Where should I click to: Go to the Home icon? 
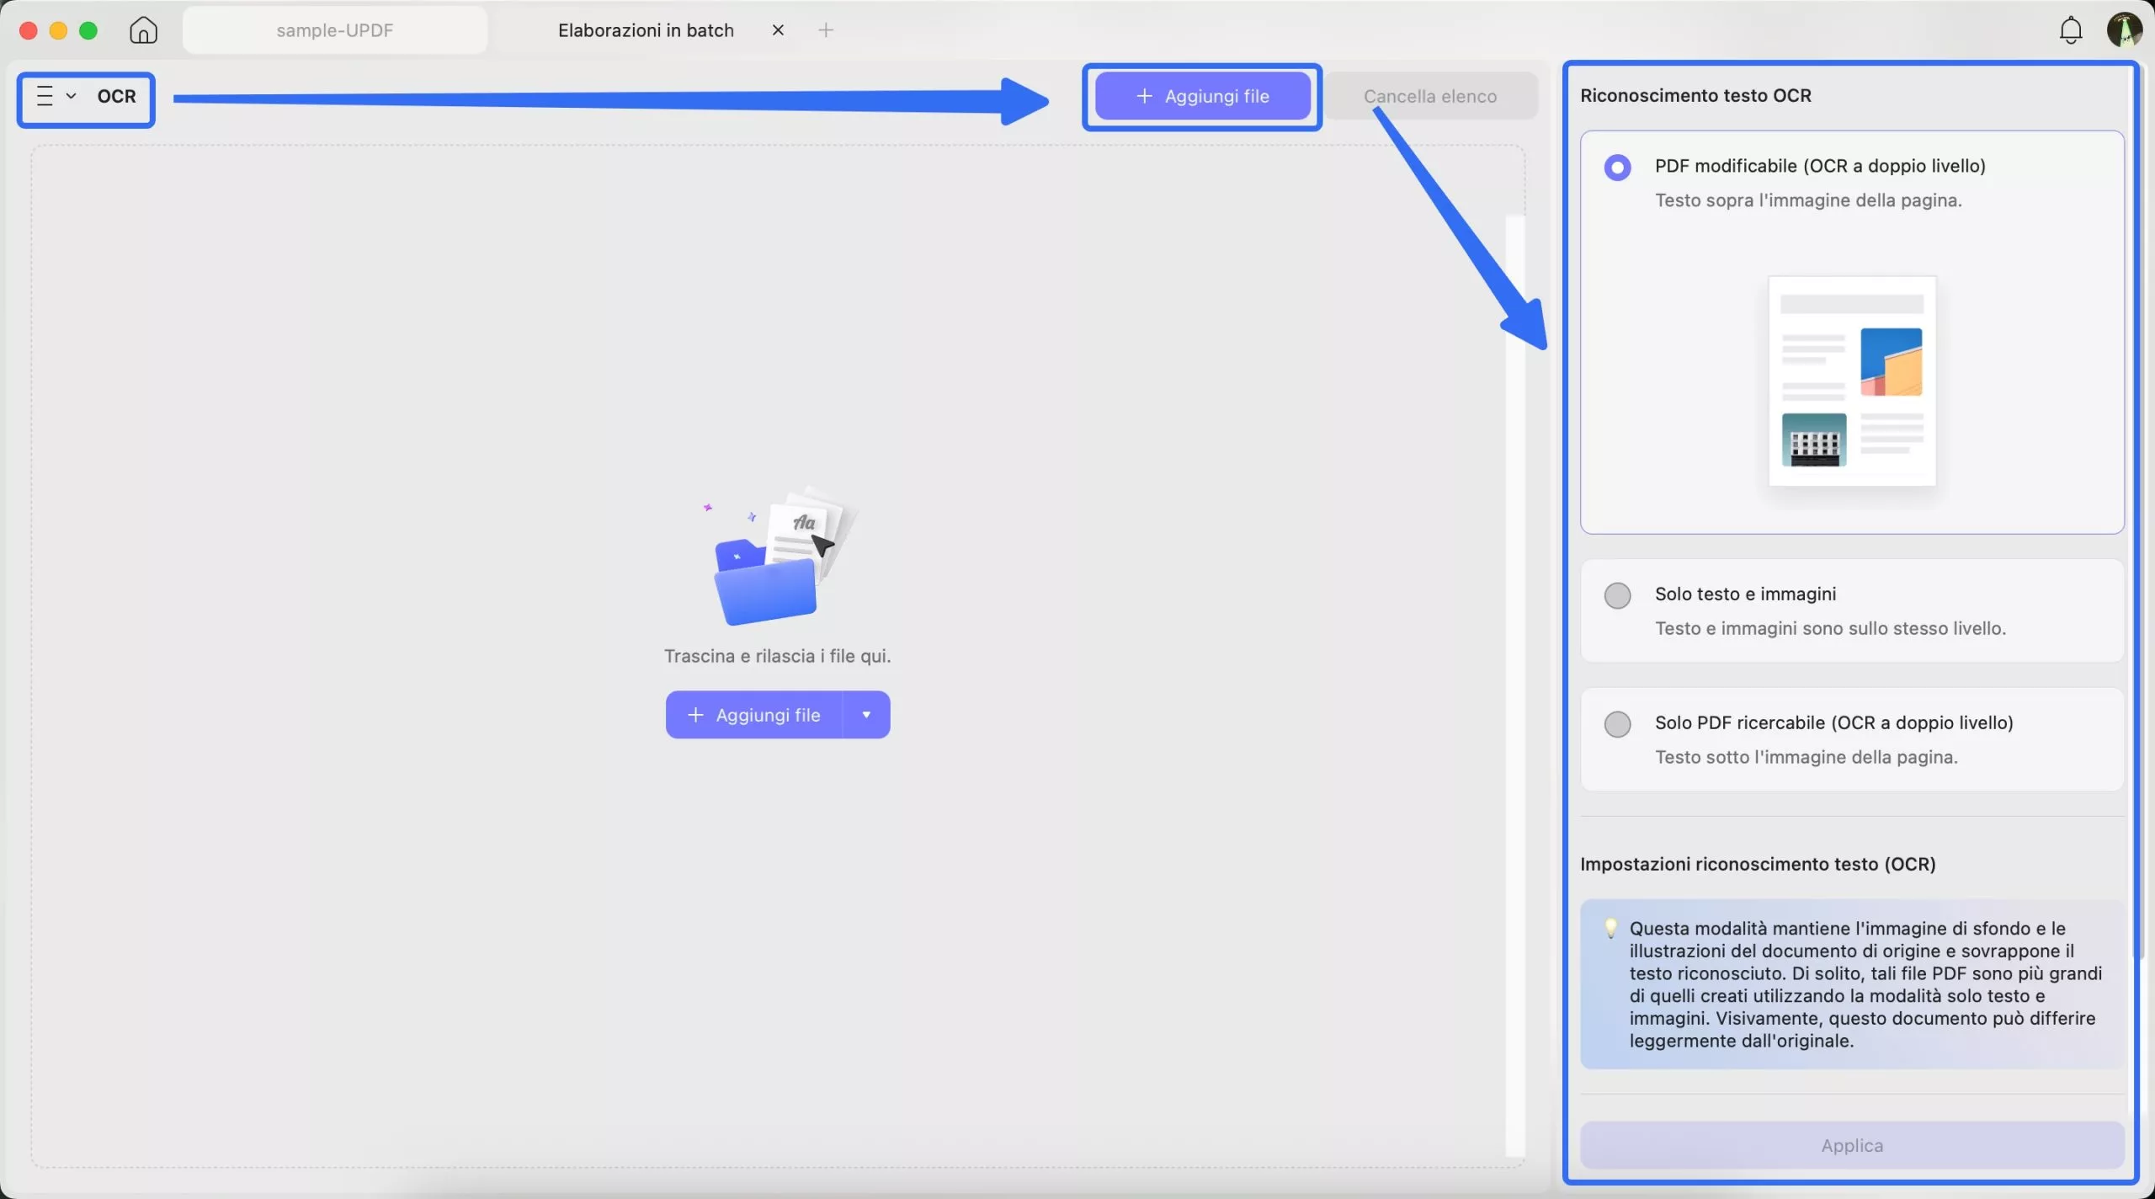click(143, 30)
